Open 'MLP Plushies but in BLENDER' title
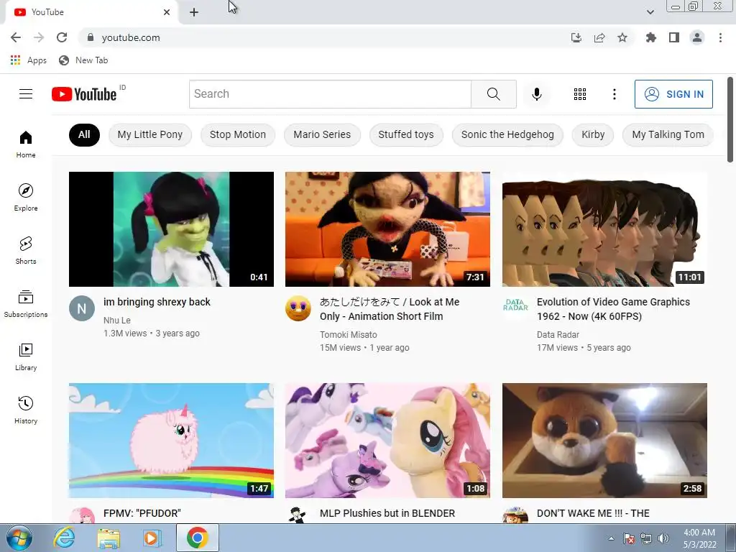 pyautogui.click(x=387, y=513)
